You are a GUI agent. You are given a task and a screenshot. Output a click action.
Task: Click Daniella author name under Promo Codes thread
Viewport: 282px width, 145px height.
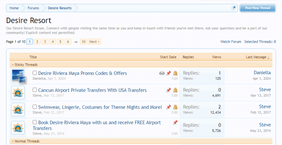(x=39, y=79)
